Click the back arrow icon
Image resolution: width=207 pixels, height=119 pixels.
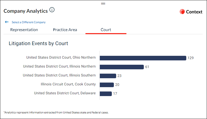7,22
